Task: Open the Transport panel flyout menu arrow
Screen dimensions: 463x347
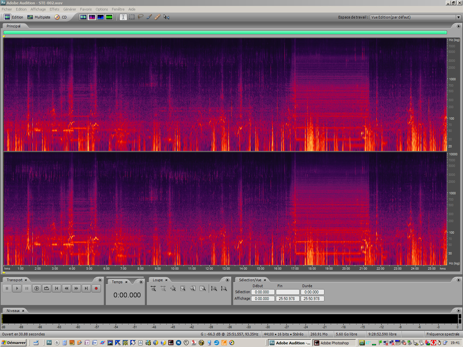Action: coord(100,280)
